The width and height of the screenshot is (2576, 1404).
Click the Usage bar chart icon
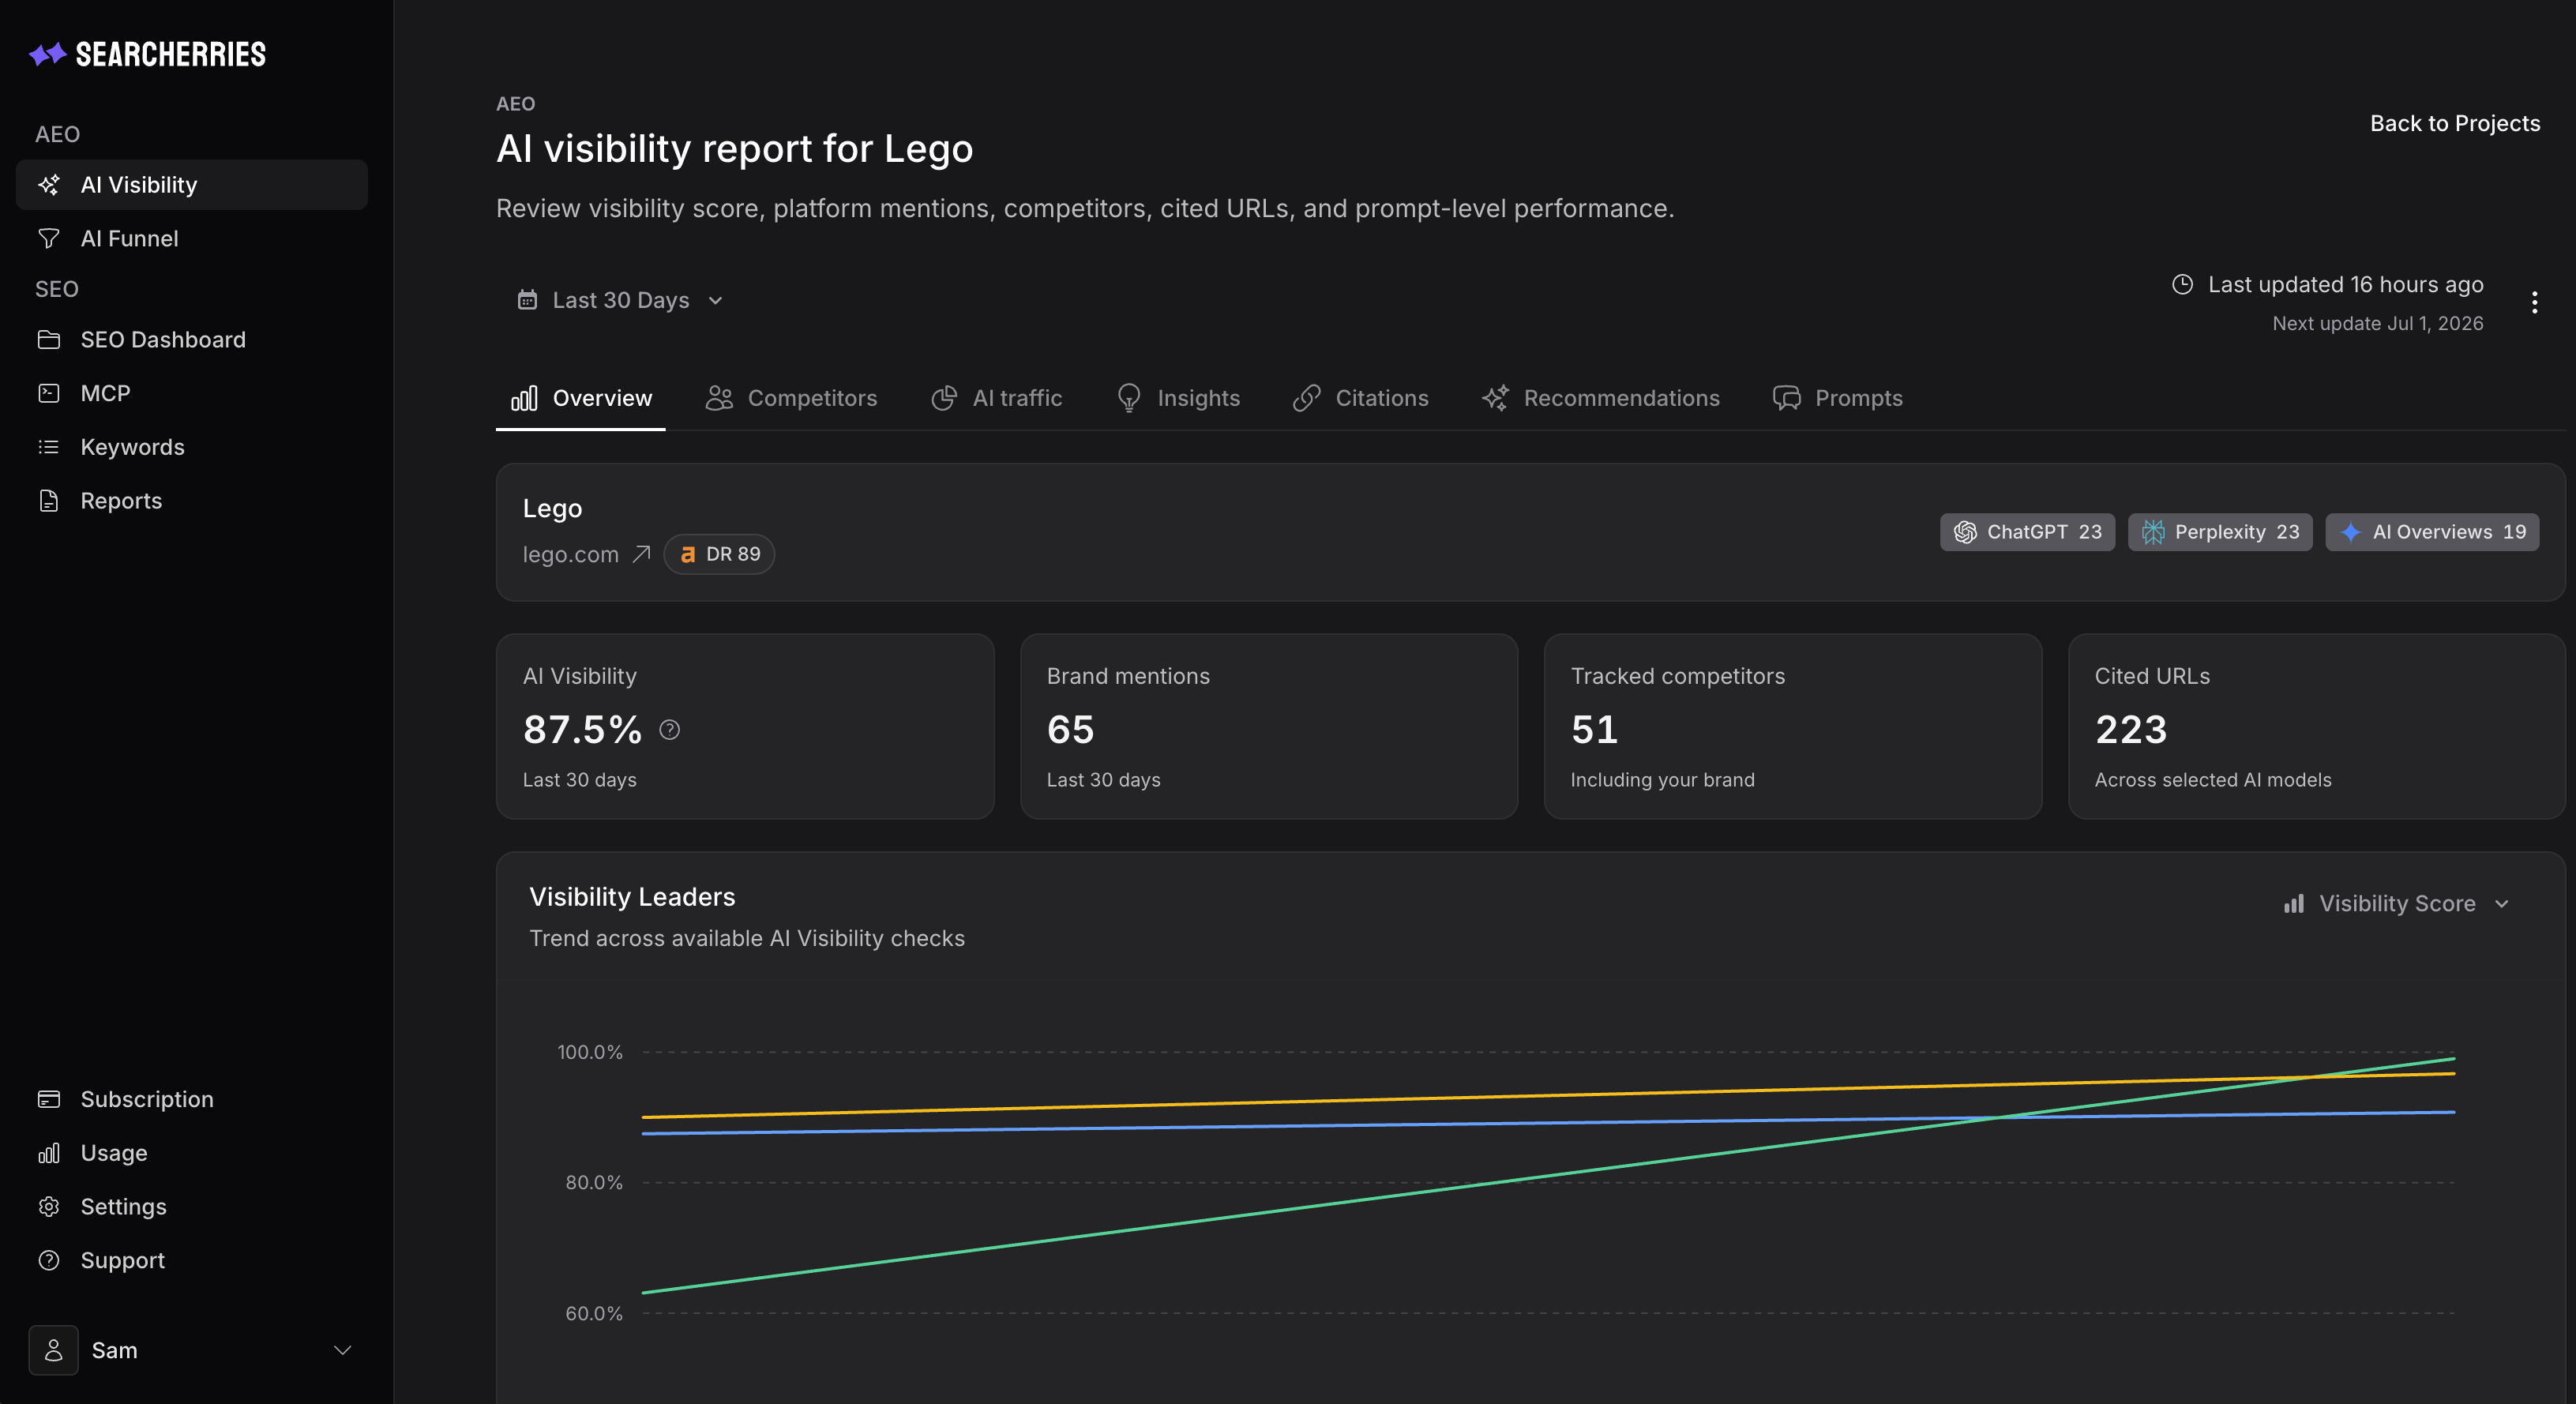pos(49,1154)
